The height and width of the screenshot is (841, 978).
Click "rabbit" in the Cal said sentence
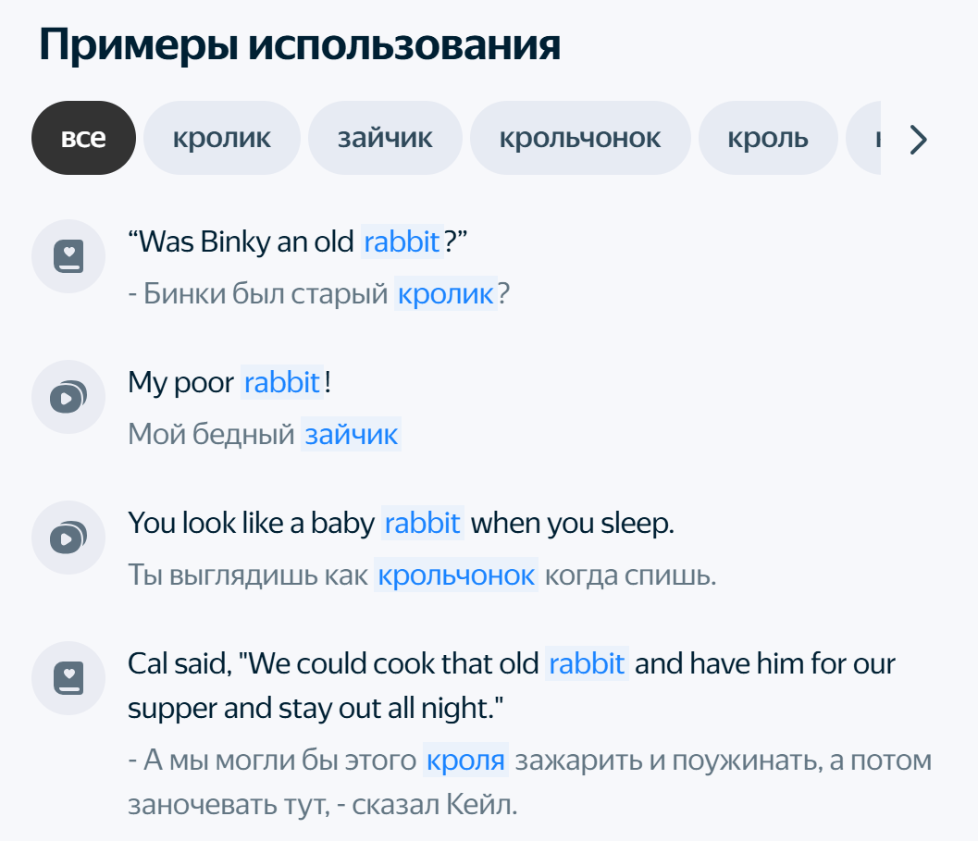[587, 663]
